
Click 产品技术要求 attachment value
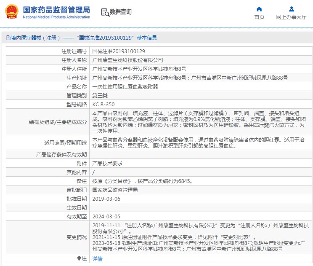click(107, 164)
